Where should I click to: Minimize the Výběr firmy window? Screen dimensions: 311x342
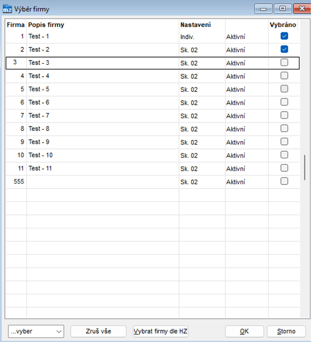(263, 9)
